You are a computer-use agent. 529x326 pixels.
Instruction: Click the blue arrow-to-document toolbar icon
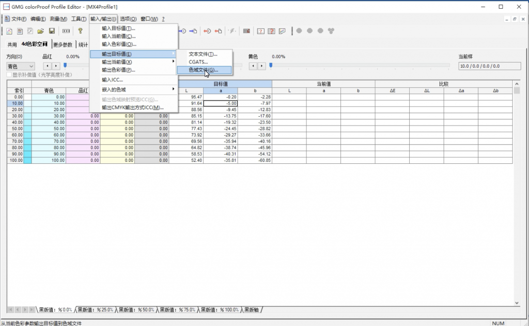[x=193, y=31]
